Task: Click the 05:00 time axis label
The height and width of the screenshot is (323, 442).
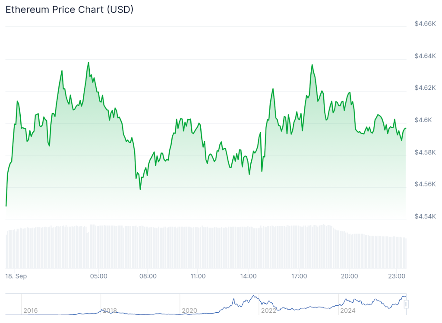Action: 98,276
